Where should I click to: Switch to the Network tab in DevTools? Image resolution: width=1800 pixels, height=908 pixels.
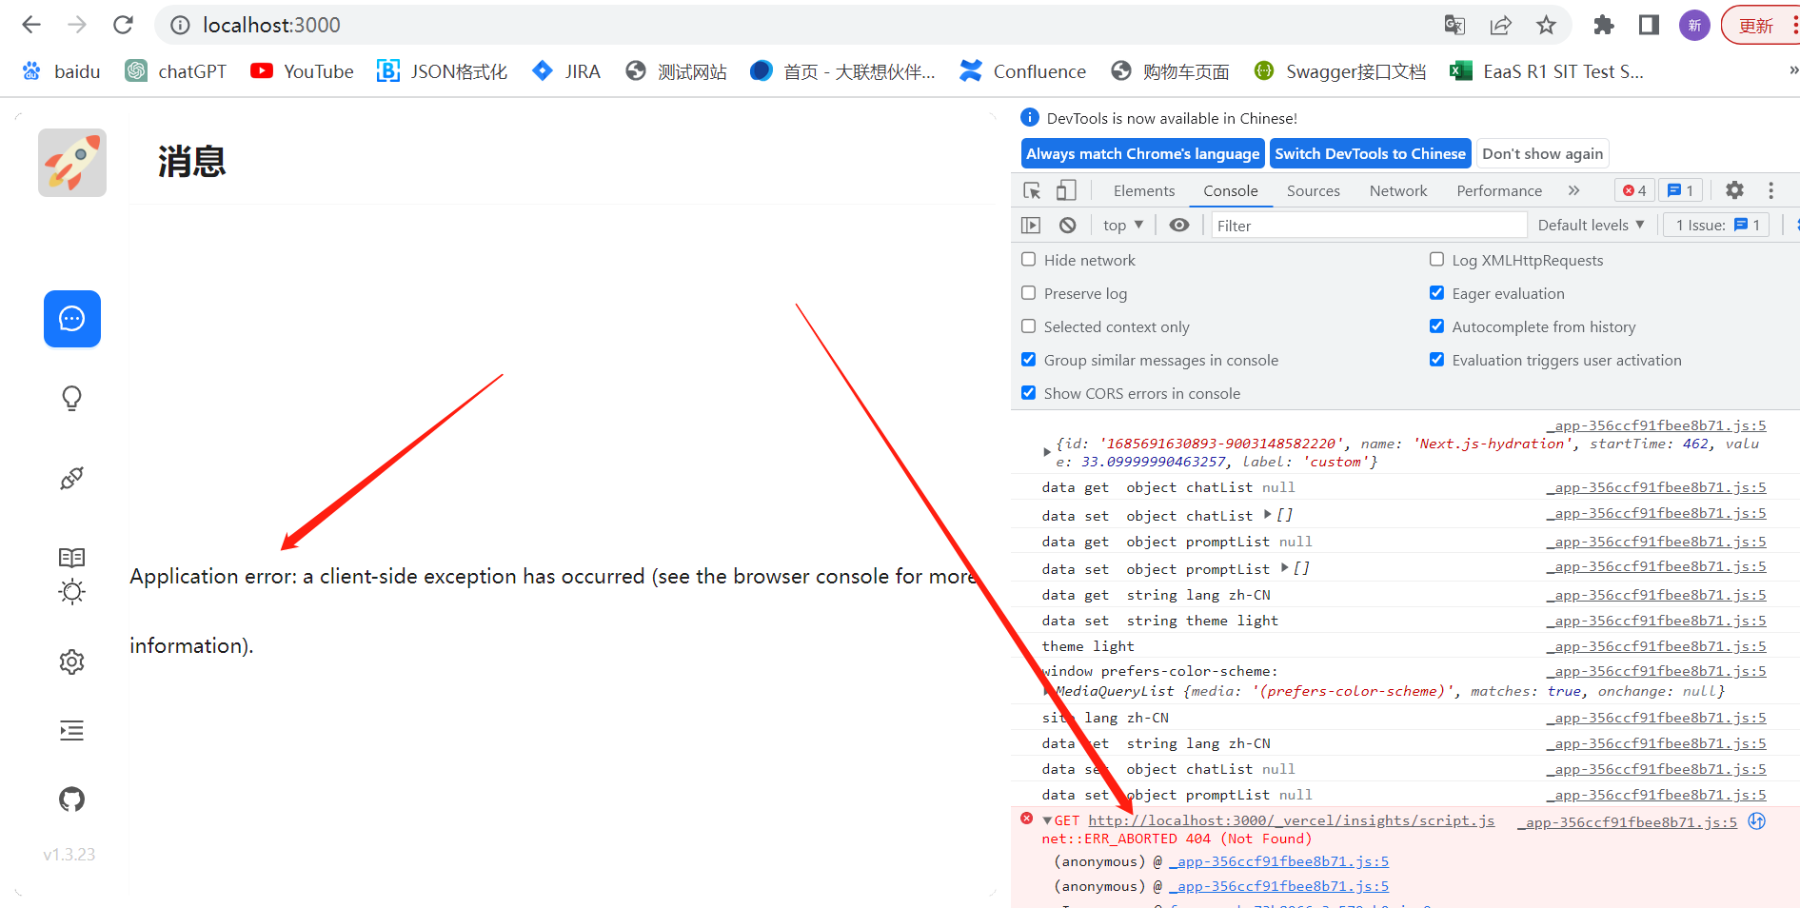coord(1397,190)
